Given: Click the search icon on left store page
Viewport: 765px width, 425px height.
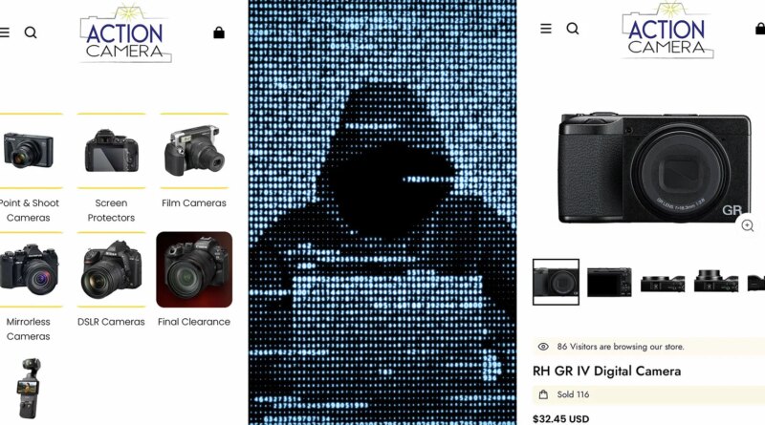Looking at the screenshot, I should tap(31, 32).
